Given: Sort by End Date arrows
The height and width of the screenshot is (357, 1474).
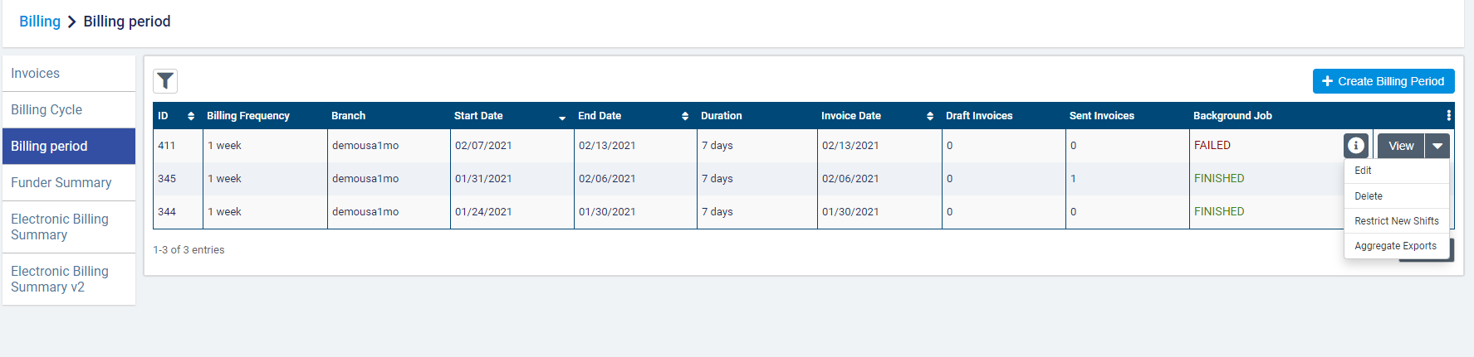Looking at the screenshot, I should pos(685,116).
